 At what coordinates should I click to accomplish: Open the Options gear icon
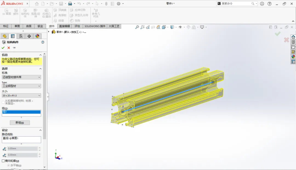click(119, 4)
